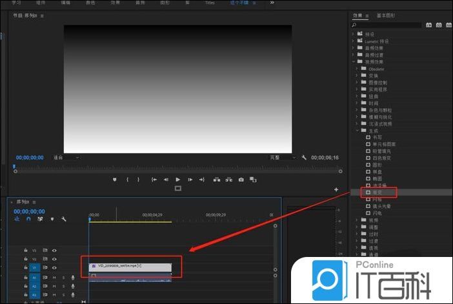Click timeline display settings wrench

pyautogui.click(x=64, y=219)
